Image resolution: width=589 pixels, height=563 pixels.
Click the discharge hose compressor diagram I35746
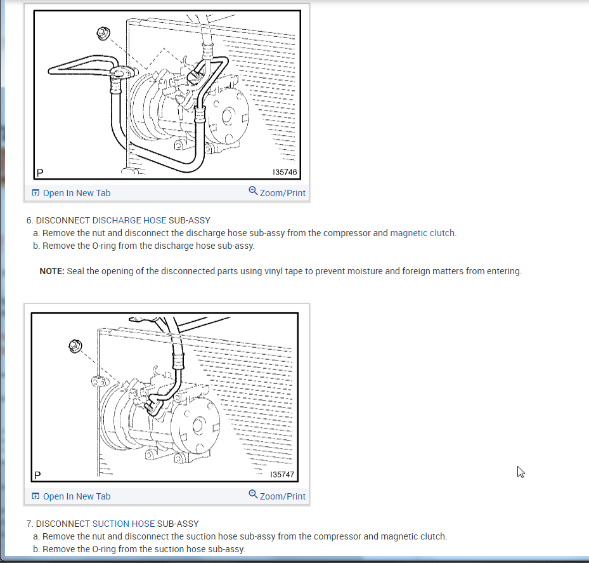pyautogui.click(x=167, y=95)
